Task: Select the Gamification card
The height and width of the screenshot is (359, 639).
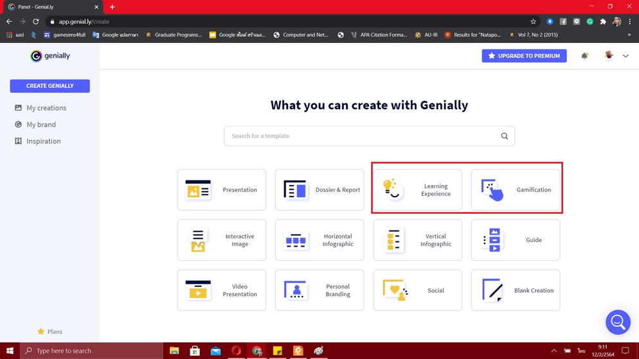Action: [516, 189]
